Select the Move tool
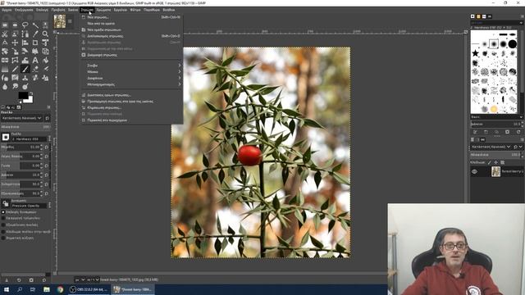Viewport: 525px width, 295px height. (15, 43)
